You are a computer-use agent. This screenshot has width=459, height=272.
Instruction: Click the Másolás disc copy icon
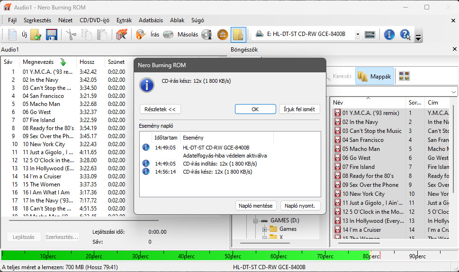[x=168, y=35]
